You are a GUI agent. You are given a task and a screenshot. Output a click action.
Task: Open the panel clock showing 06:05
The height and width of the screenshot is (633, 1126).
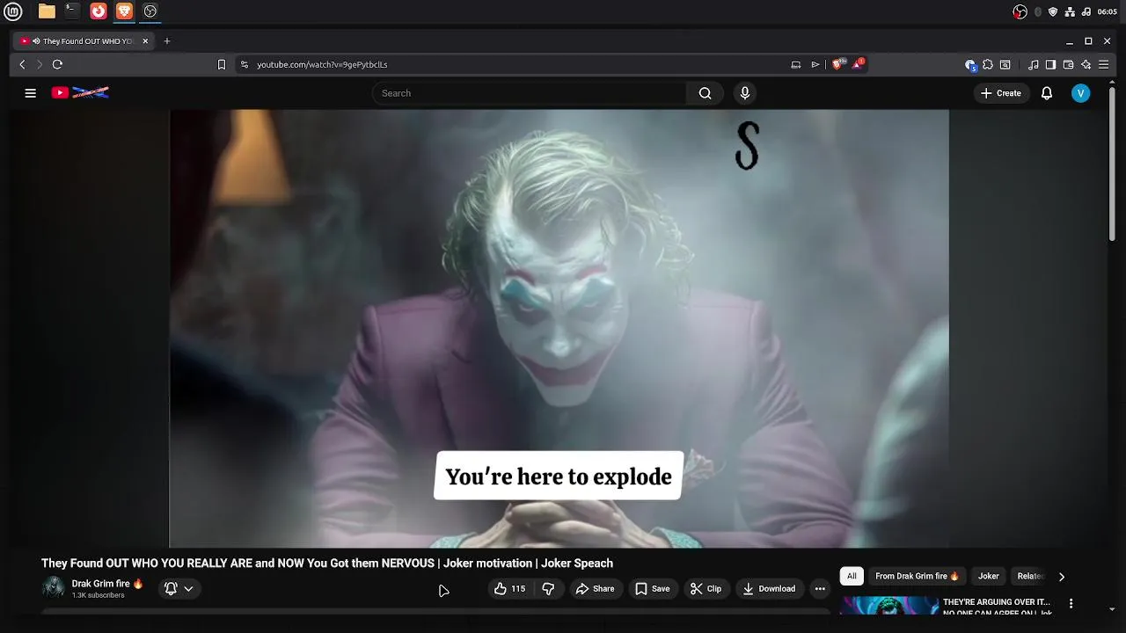coord(1108,11)
